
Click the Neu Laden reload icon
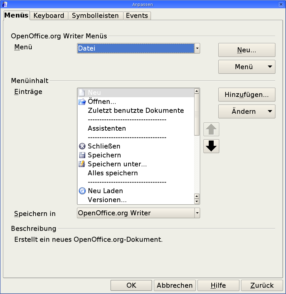click(x=82, y=191)
